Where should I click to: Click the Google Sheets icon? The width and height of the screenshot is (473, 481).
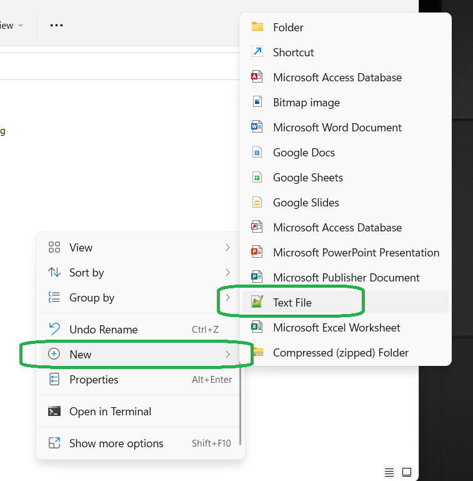pyautogui.click(x=257, y=177)
